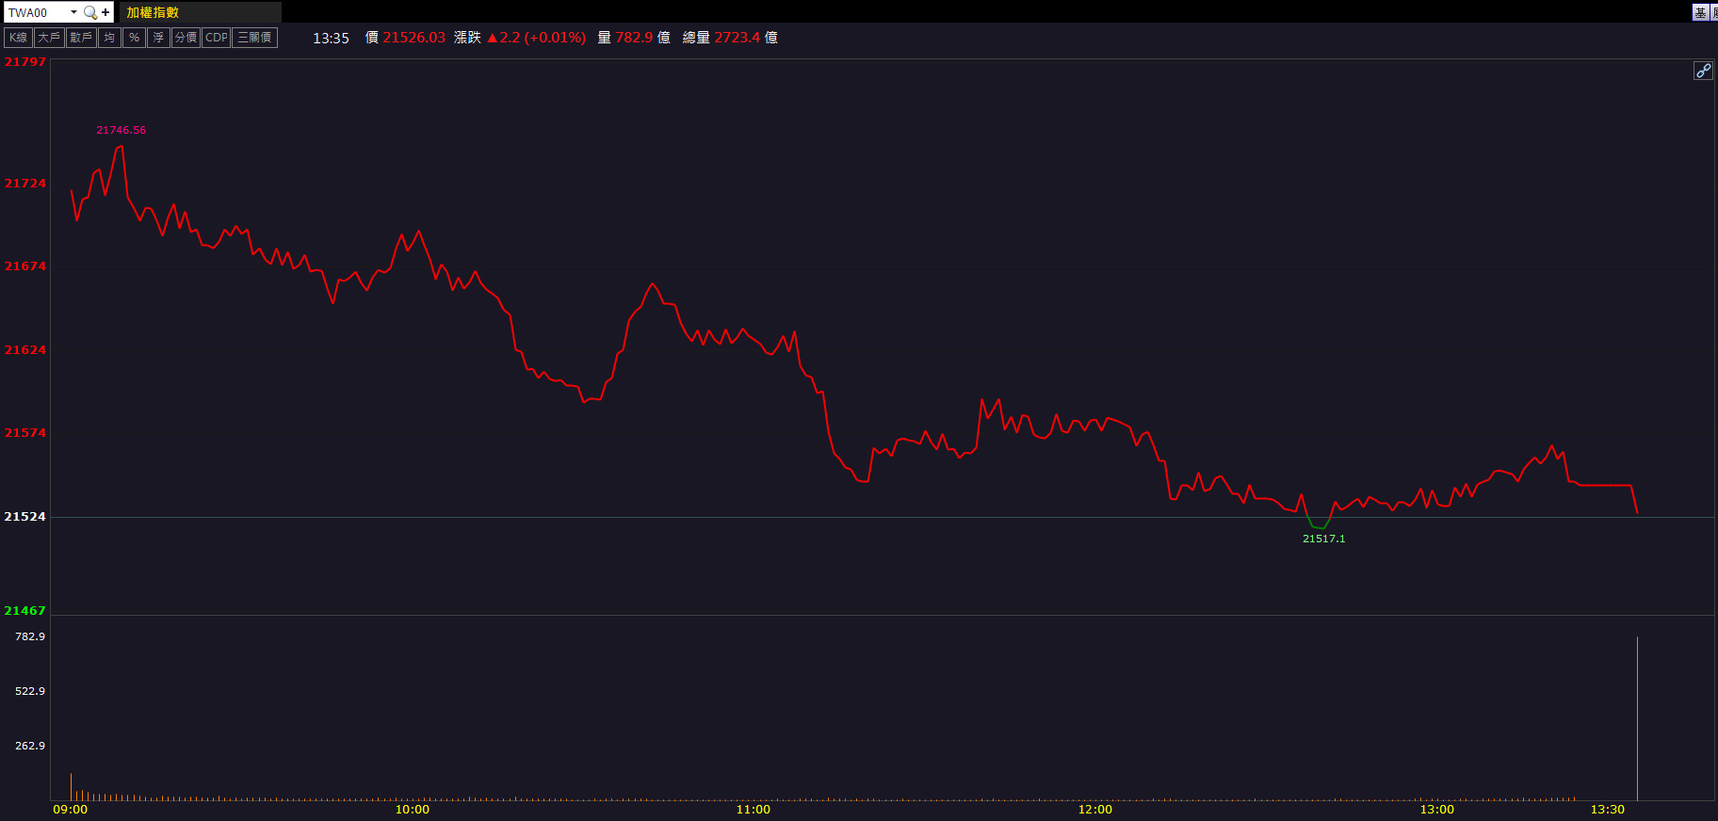Click the 21524 reference price axis label

(24, 516)
